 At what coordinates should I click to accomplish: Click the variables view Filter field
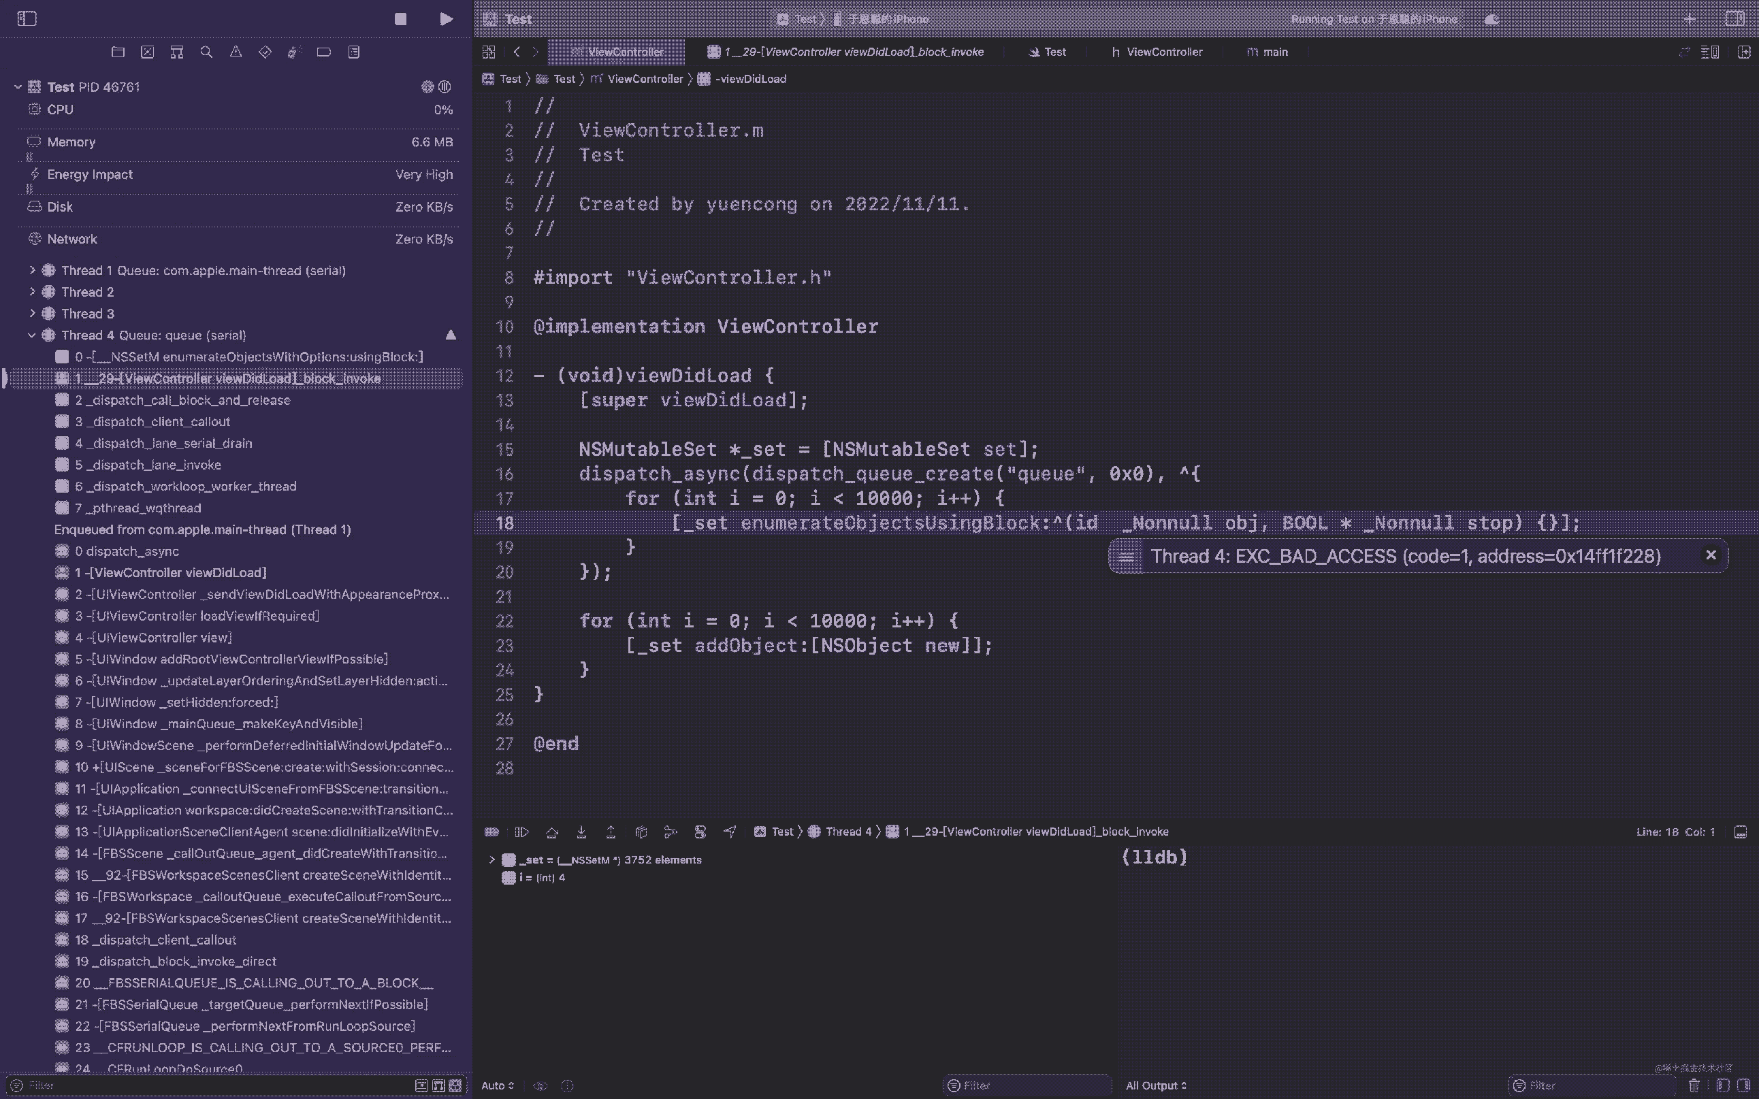tap(1028, 1085)
